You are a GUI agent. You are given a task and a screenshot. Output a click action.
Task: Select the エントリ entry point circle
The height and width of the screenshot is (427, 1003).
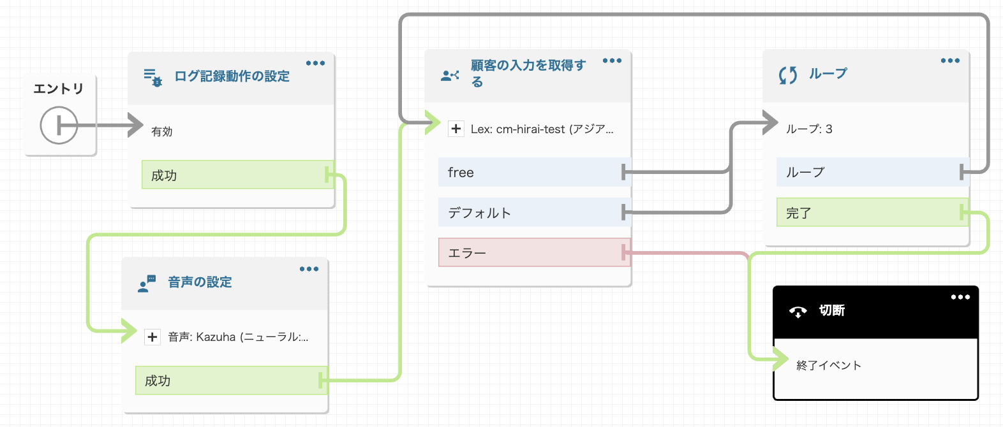pyautogui.click(x=59, y=126)
